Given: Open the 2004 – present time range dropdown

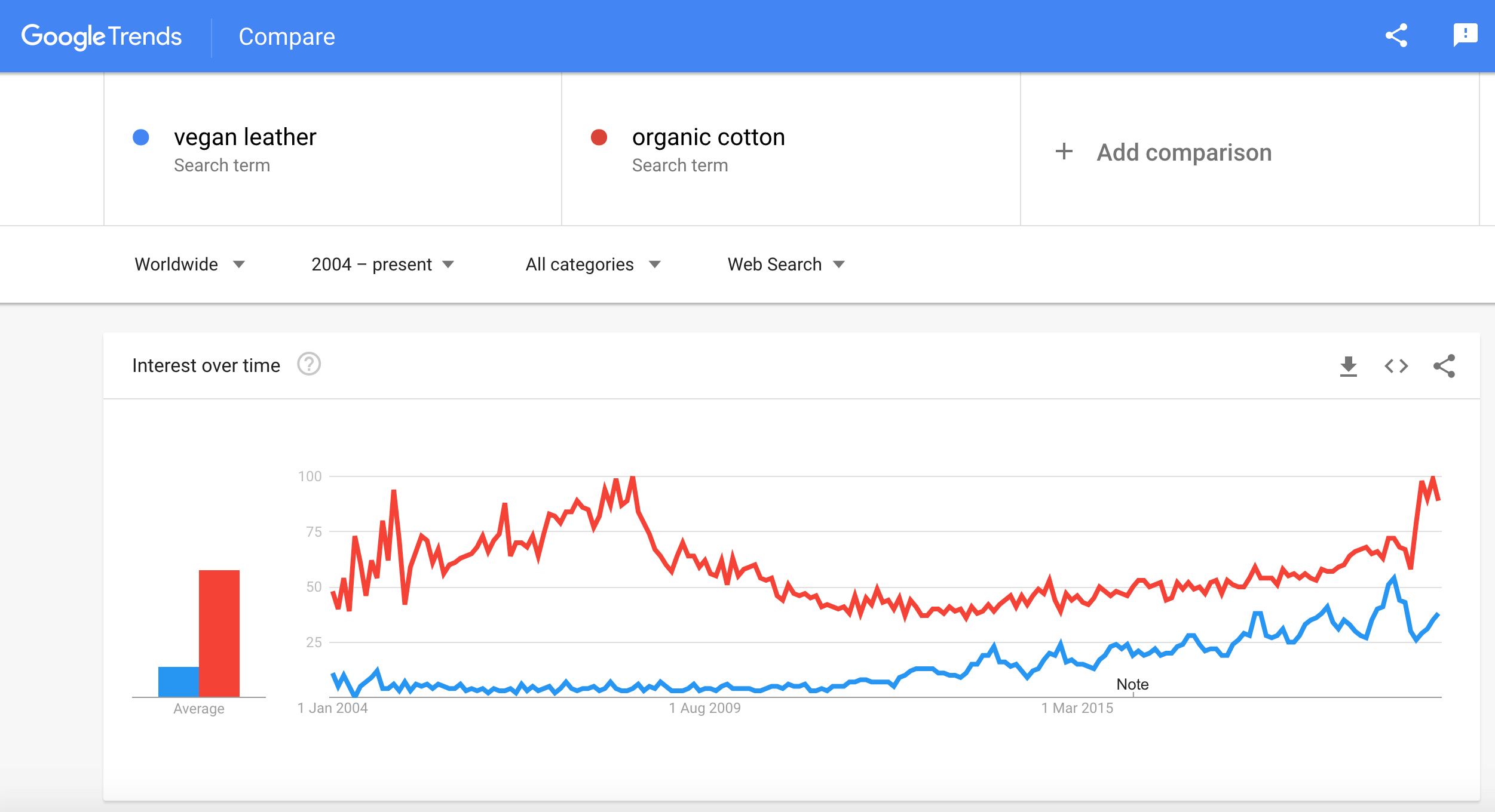Looking at the screenshot, I should tap(382, 264).
